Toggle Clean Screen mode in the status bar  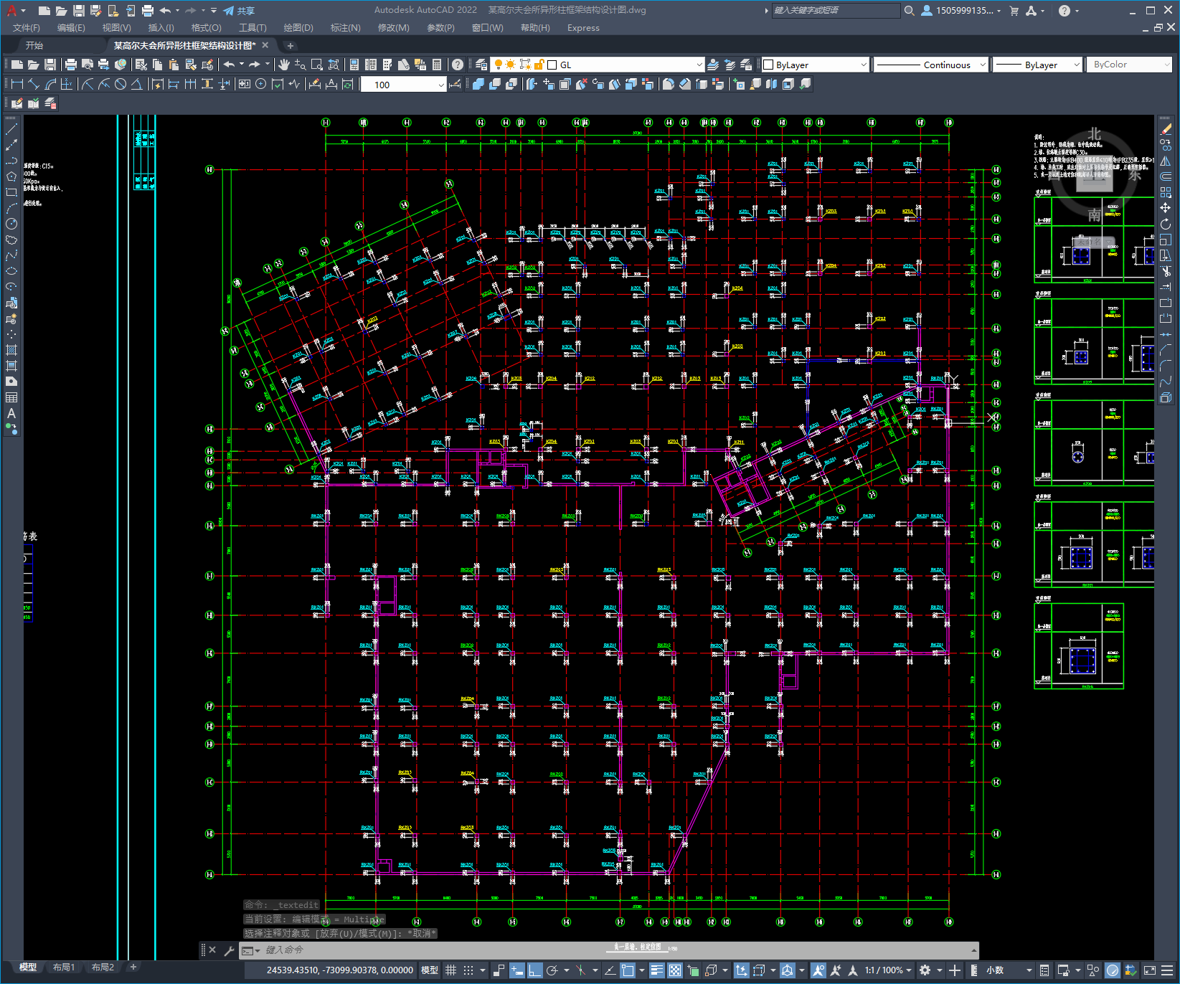[1149, 970]
